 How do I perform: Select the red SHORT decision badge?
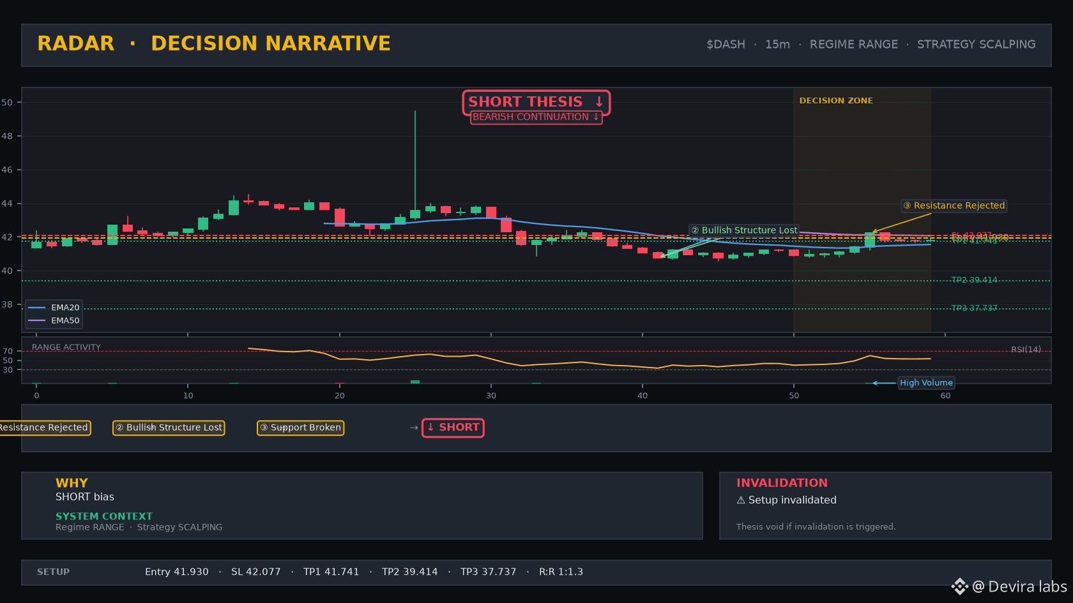(x=453, y=428)
